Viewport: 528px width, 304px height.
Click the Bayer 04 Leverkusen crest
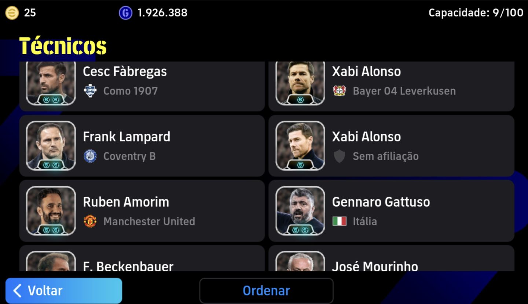click(x=340, y=91)
